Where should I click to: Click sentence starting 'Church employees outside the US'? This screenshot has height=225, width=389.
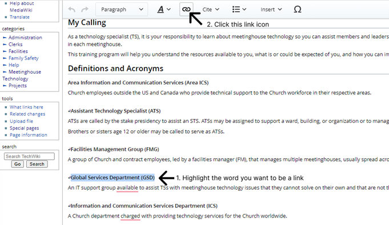(219, 93)
